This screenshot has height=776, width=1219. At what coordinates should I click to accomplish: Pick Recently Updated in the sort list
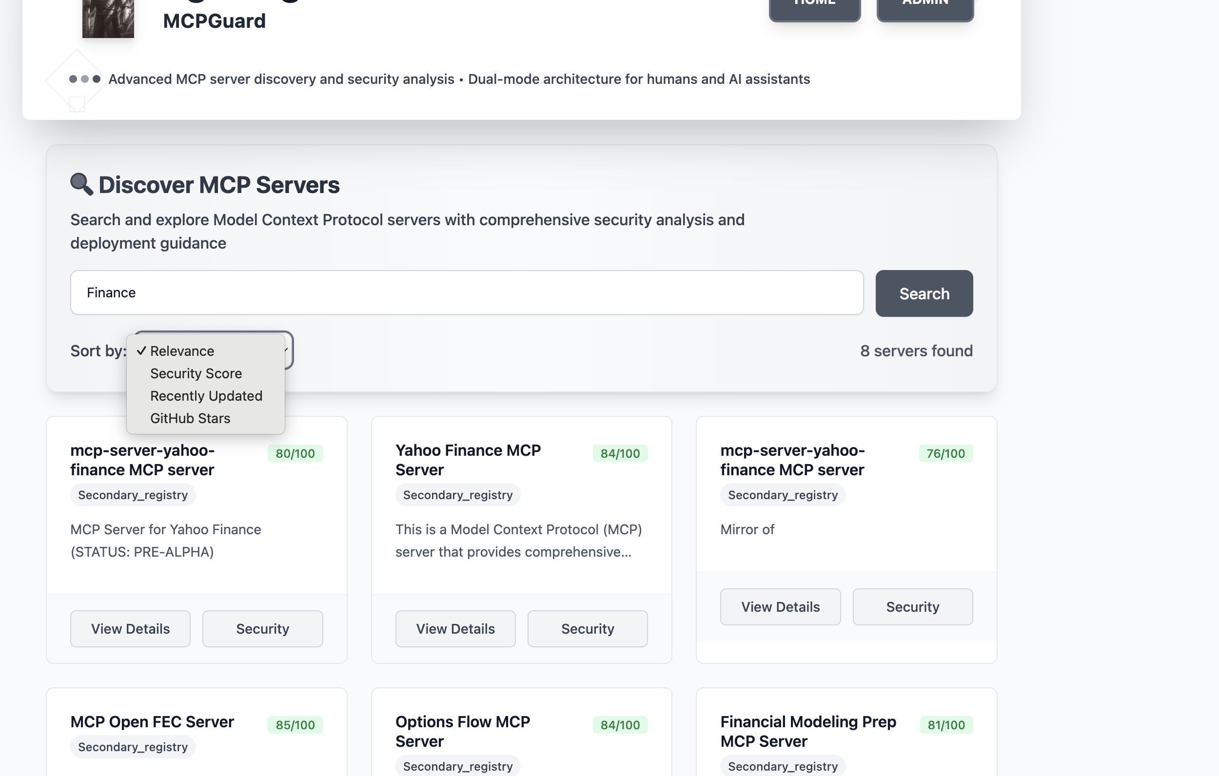click(x=206, y=396)
